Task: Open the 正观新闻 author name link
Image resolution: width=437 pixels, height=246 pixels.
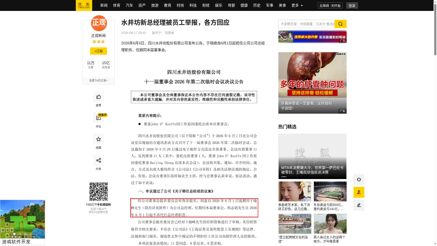Action: click(x=98, y=36)
